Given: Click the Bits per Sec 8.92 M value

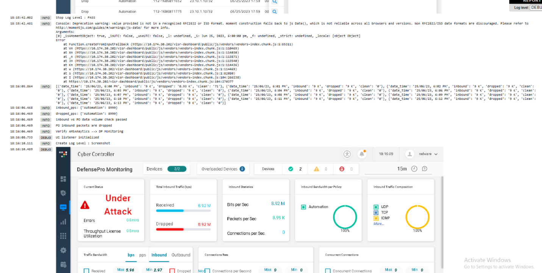Looking at the screenshot, I should point(278,203).
